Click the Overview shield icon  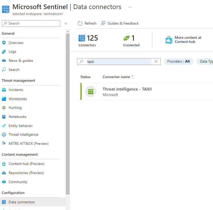pos(4,43)
